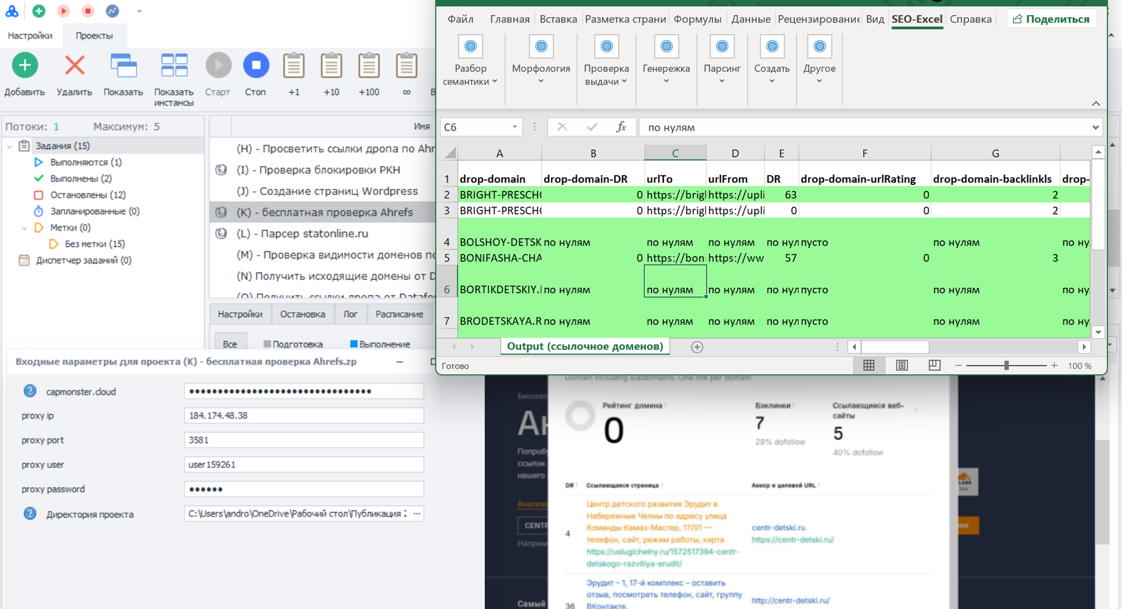Collapse the Excel ribbon chevron
This screenshot has width=1122, height=609.
[x=1096, y=103]
